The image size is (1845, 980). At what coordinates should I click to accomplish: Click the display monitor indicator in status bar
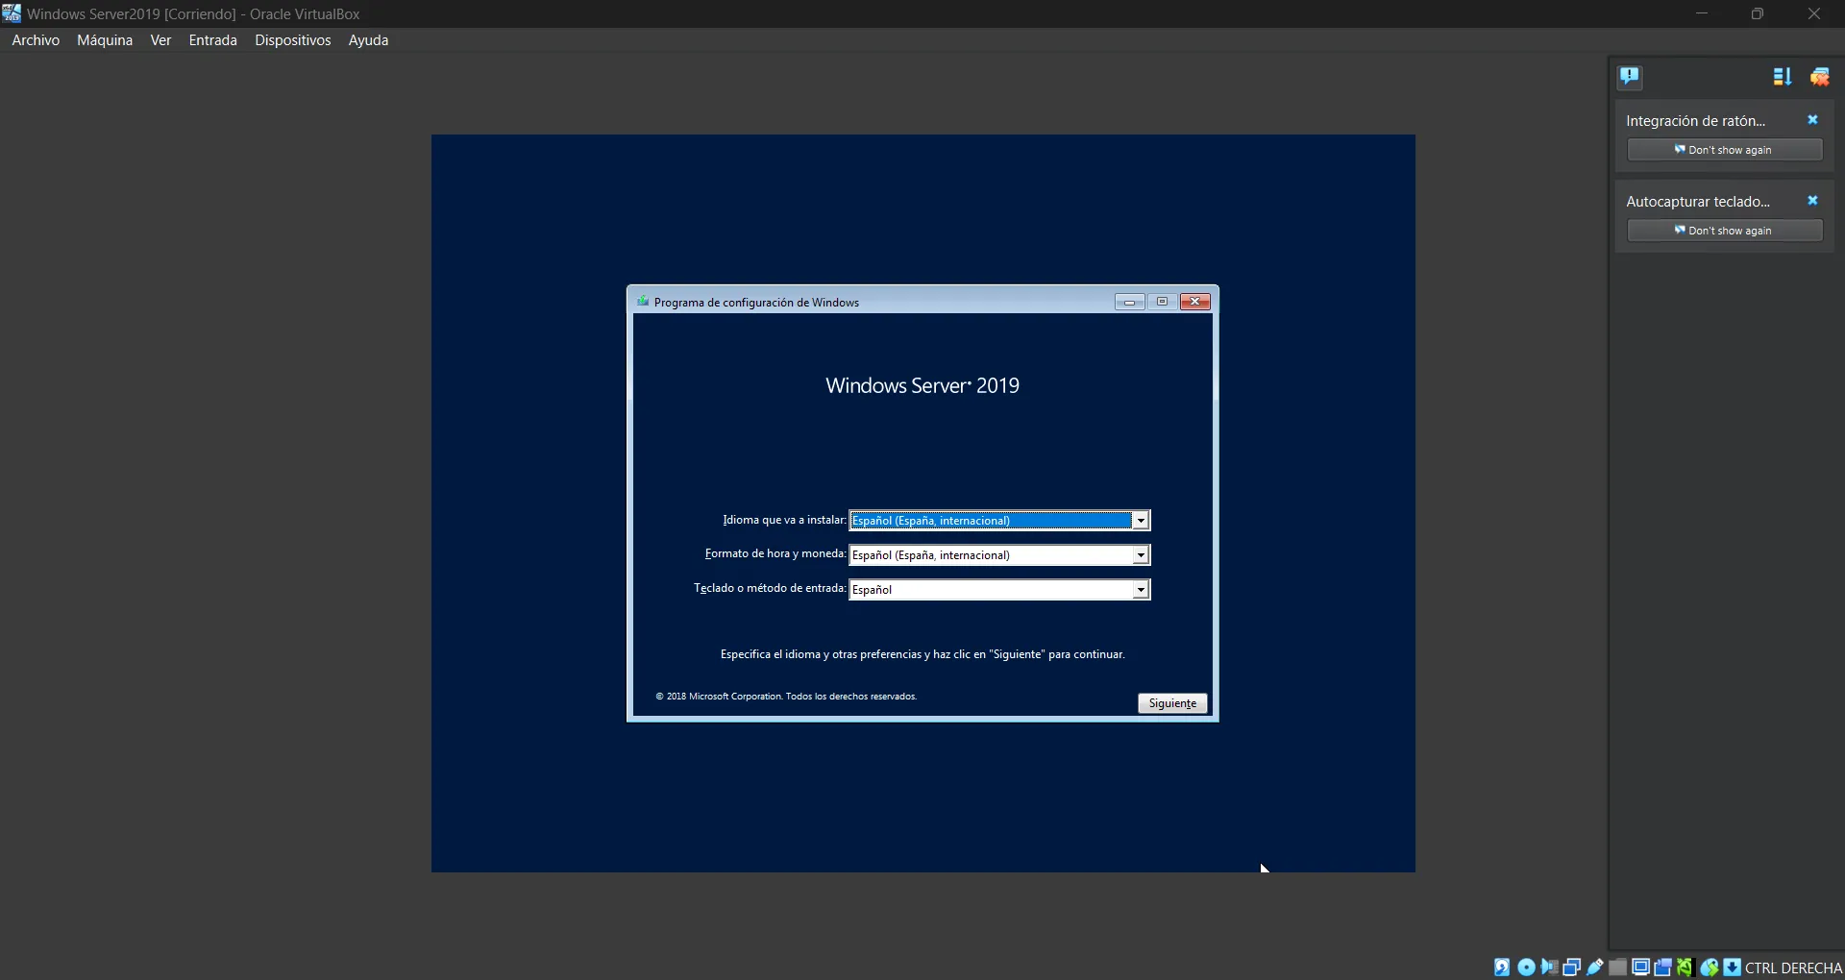1640,968
